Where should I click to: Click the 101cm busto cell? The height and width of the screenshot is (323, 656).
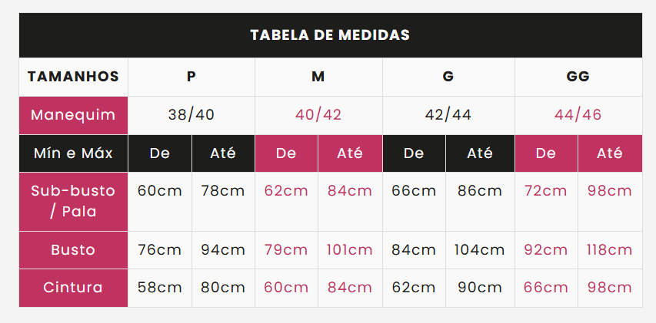350,250
